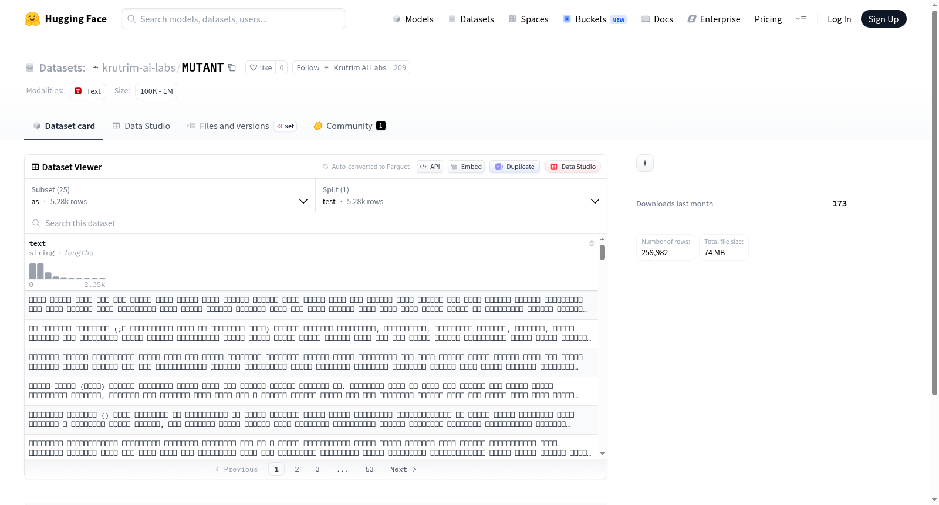Screen dimensions: 939x505
Task: Follow Krutrim AI Labs
Action: [308, 67]
